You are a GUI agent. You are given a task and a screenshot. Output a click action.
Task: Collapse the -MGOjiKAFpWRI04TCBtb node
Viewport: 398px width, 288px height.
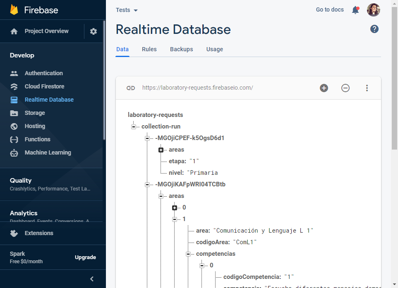click(147, 185)
